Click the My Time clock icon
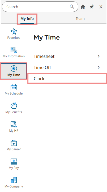Image resolution: width=107 pixels, height=192 pixels. pyautogui.click(x=14, y=69)
